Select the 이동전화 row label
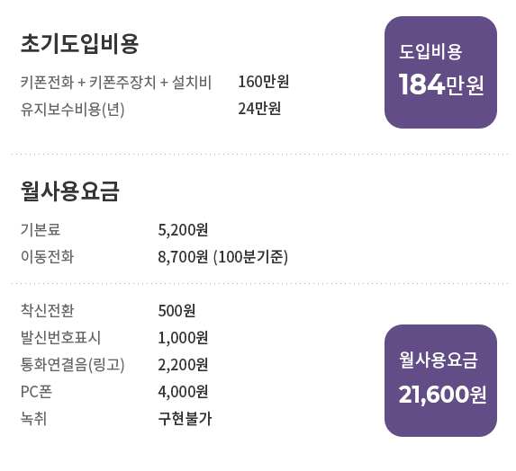This screenshot has width=516, height=471. tap(47, 256)
